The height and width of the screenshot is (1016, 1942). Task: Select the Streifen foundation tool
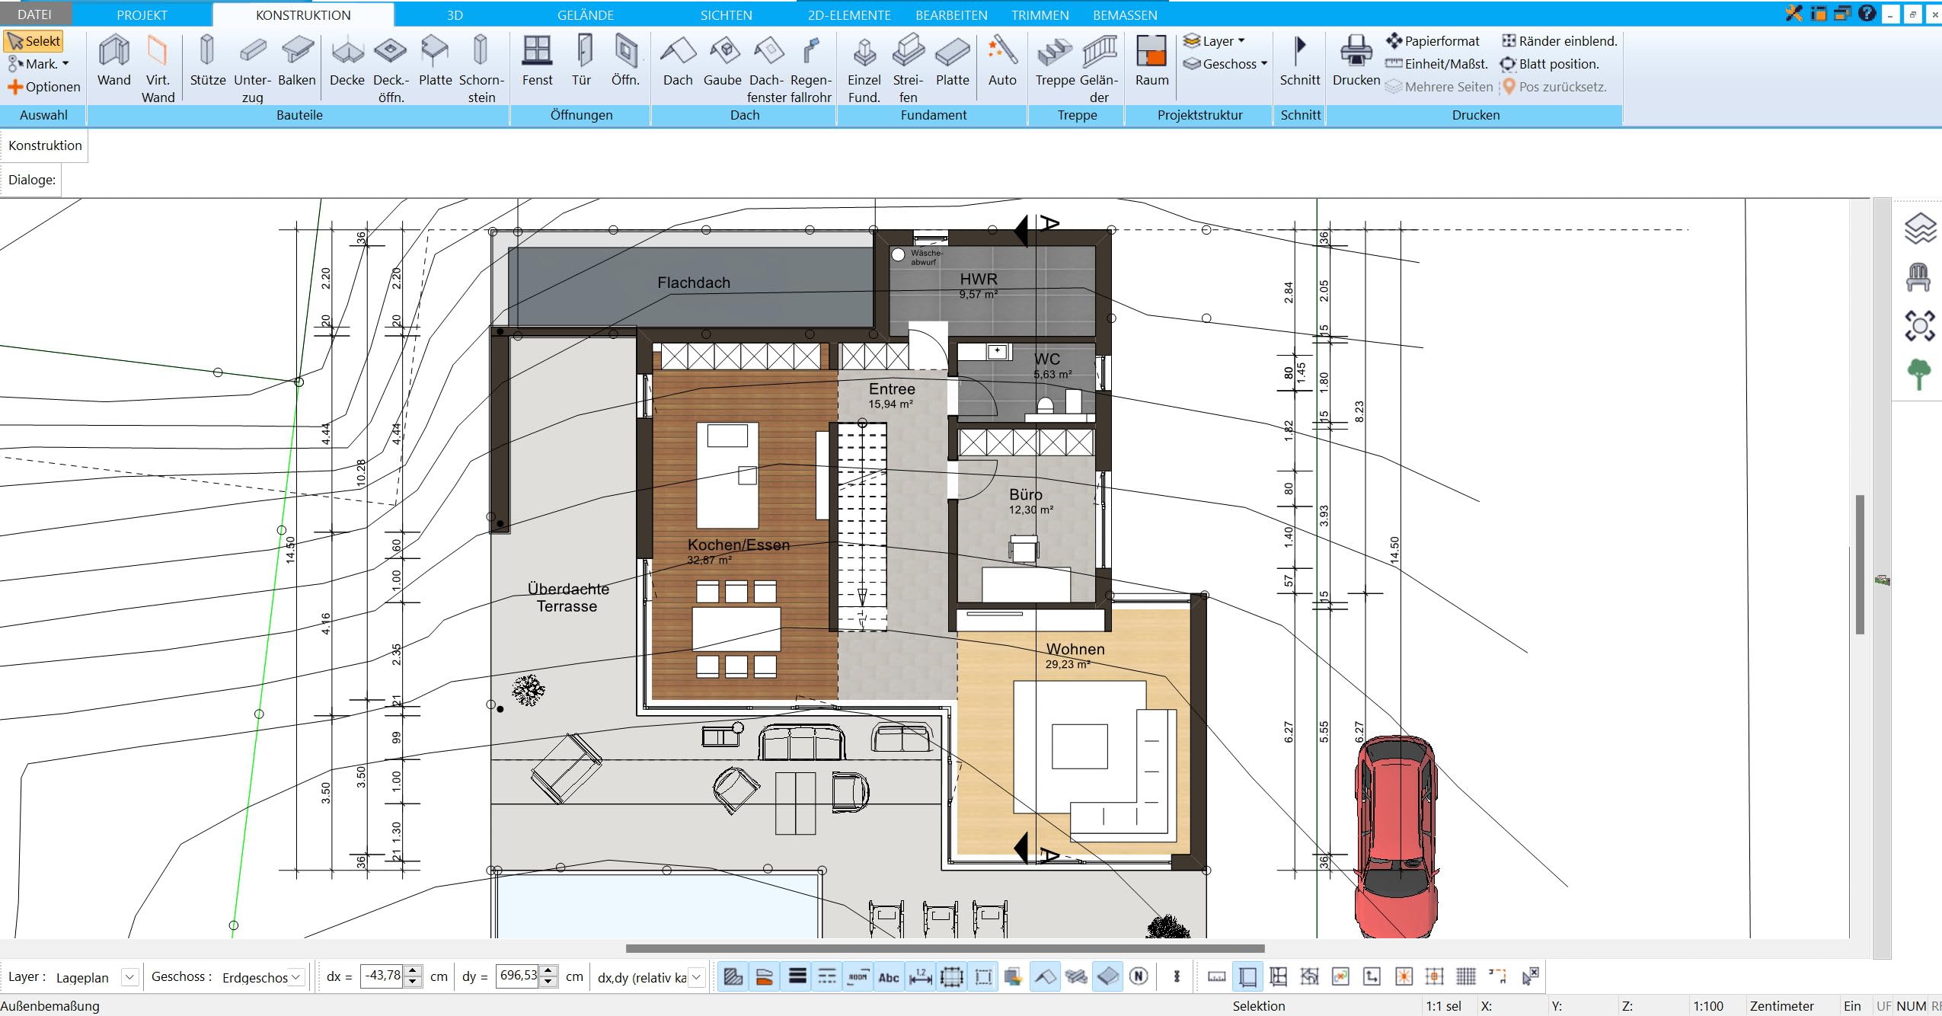point(908,69)
